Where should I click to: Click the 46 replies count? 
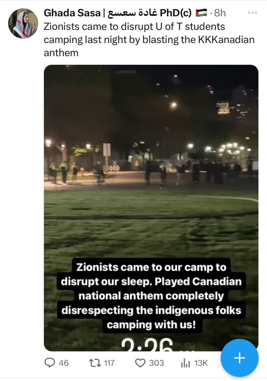[x=63, y=363]
